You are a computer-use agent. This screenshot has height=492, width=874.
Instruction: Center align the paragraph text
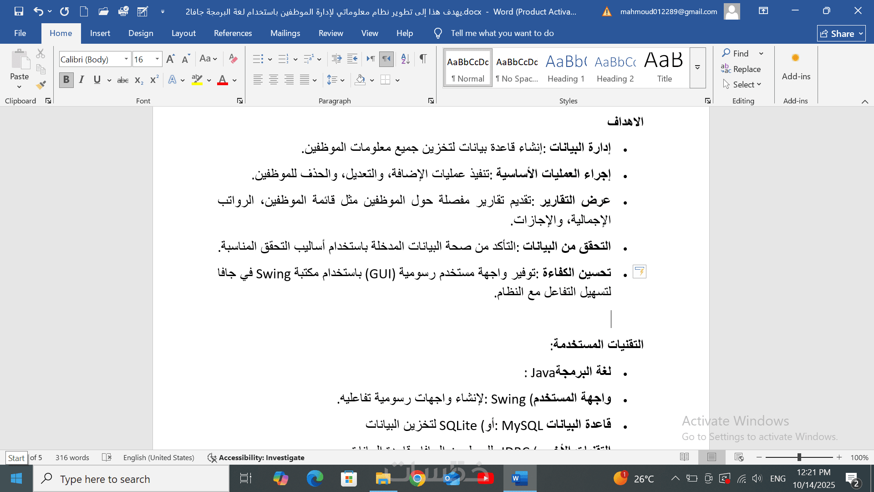[x=273, y=80]
